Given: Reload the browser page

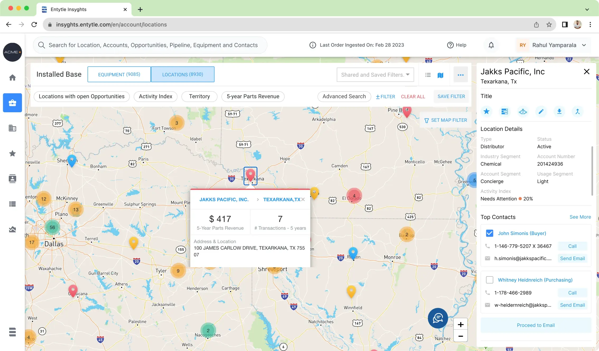Looking at the screenshot, I should click(34, 25).
